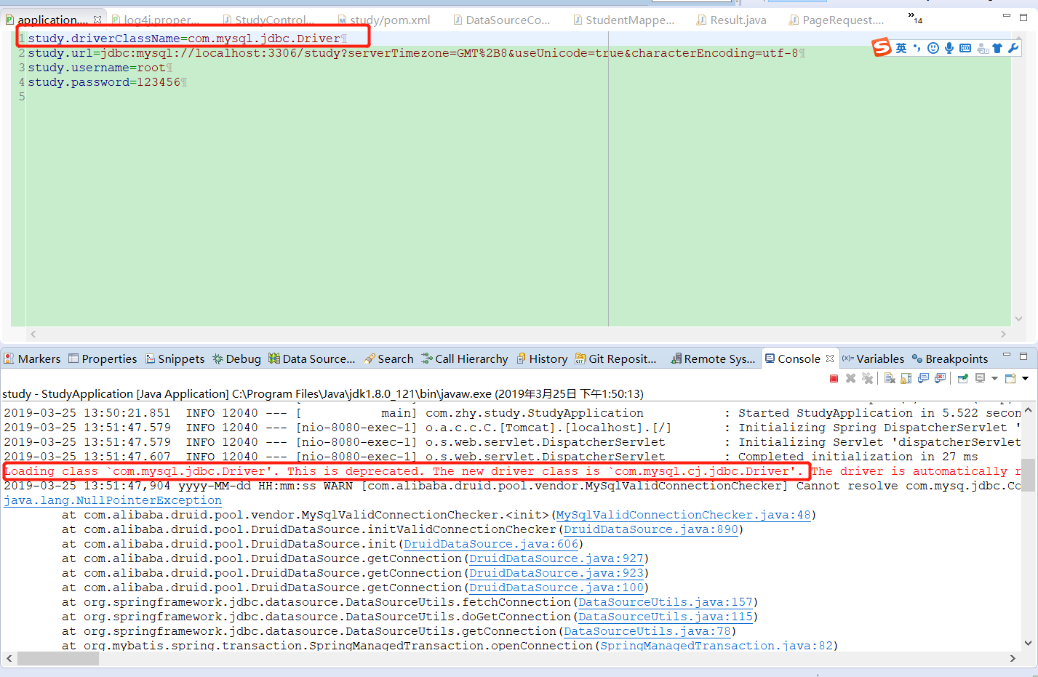Screen dimensions: 1038x677
Task: Toggle Chinese/English mode in Sogou bar
Action: [901, 48]
